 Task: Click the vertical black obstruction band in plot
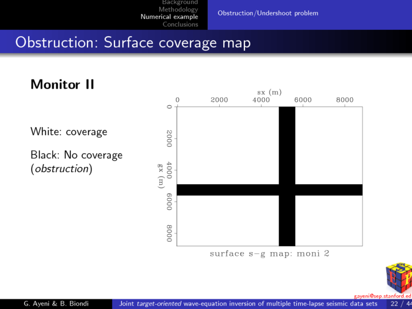click(x=287, y=149)
